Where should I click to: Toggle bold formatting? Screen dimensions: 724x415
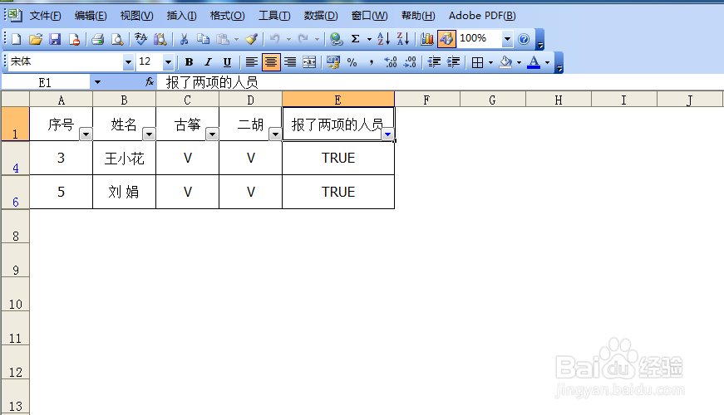coord(189,62)
